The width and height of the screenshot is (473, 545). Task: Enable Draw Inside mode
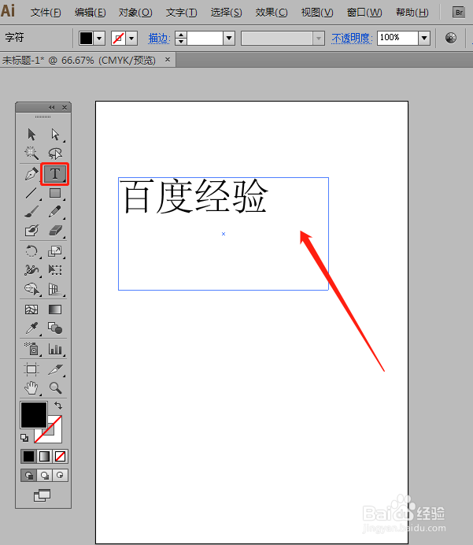coord(60,475)
